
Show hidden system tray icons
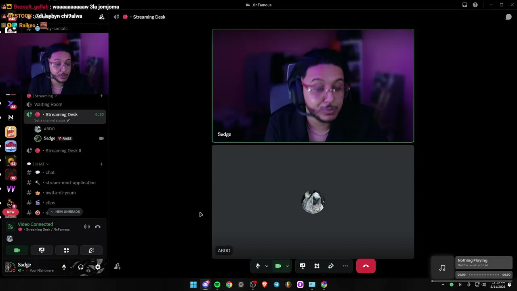443,285
